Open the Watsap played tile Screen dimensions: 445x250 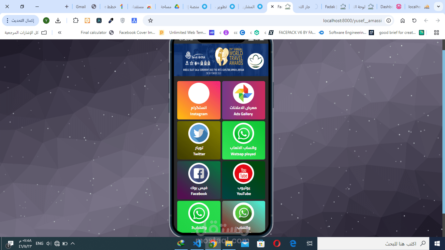(x=243, y=140)
